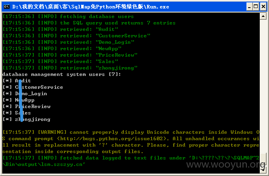
Task: Maximize the Run.exe console window
Action: tap(256, 7)
